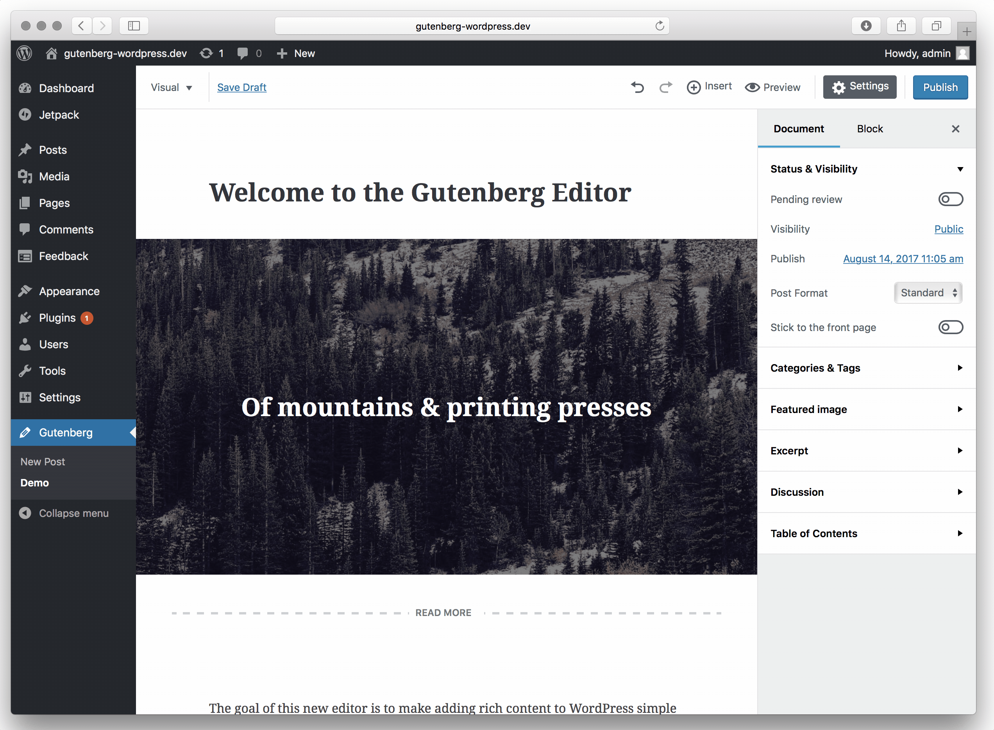
Task: Toggle the Settings sidebar button
Action: 860,87
